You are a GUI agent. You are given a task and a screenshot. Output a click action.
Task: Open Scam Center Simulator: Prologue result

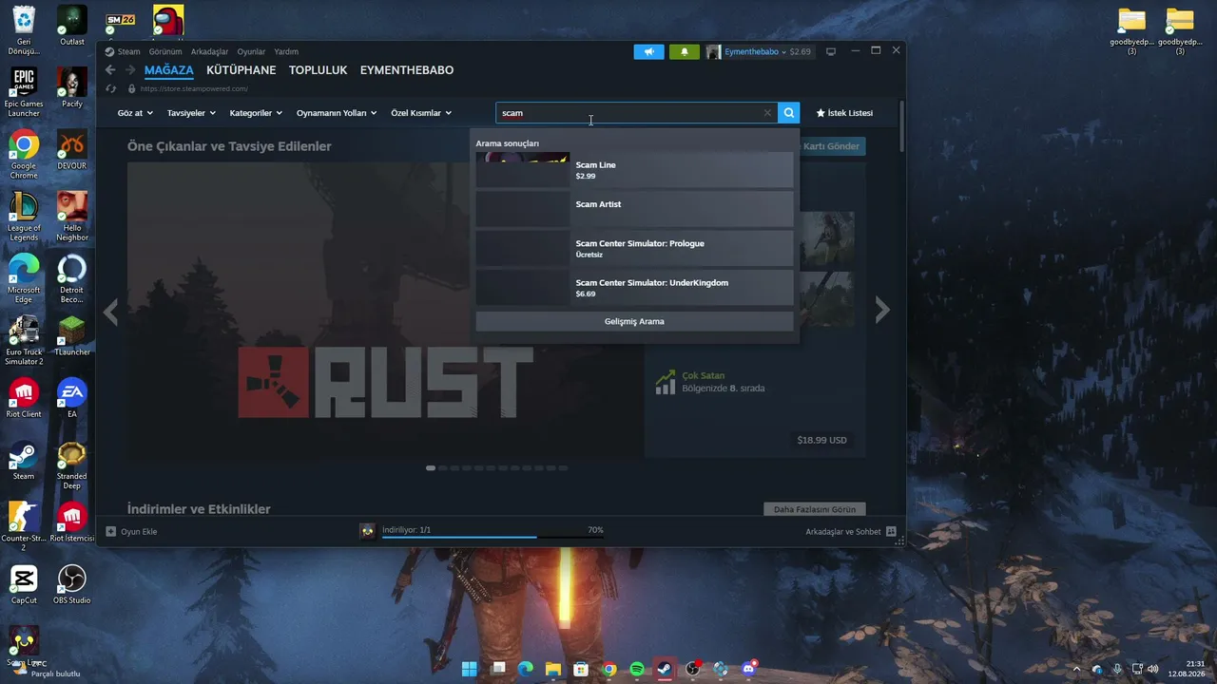tap(634, 248)
